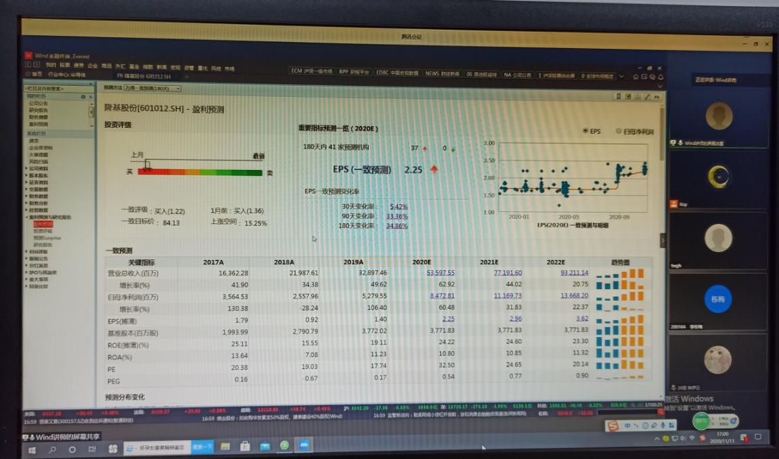The image size is (779, 459).
Task: Click the Roy moon-avatar participant tile
Action: pos(718,179)
